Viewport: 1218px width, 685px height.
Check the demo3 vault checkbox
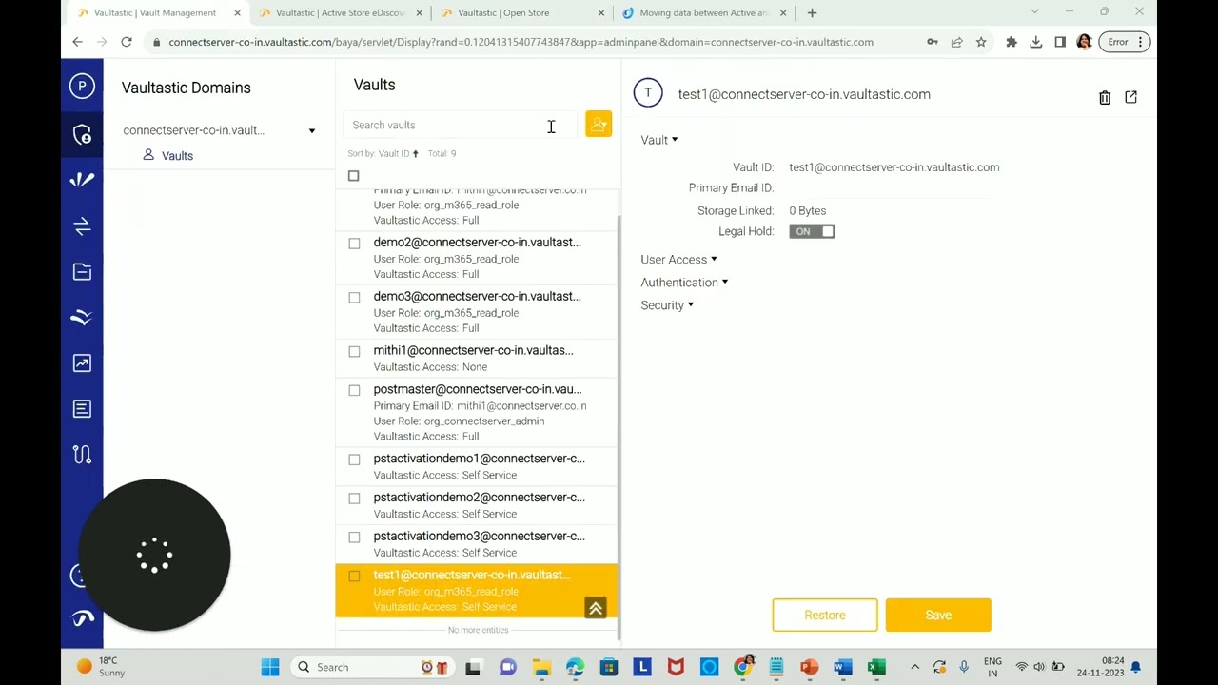tap(354, 298)
